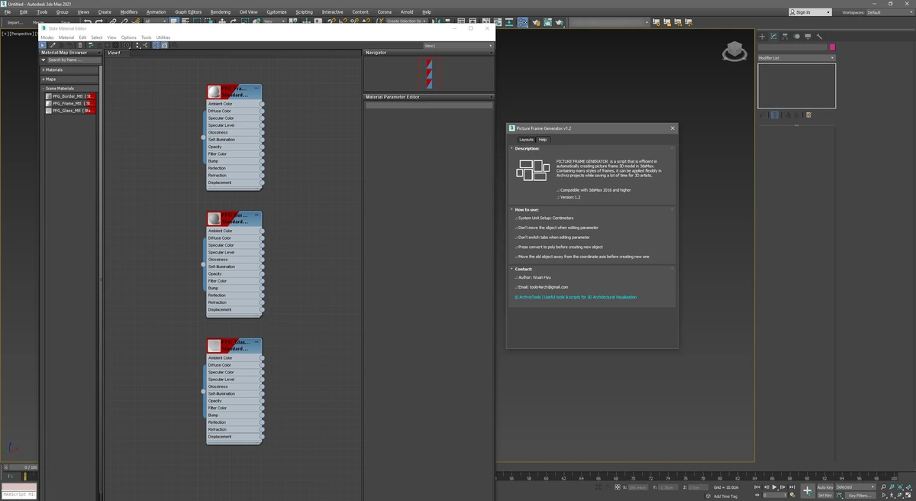Toggle pin stack icon below modifier stack
The width and height of the screenshot is (916, 501).
coord(762,115)
